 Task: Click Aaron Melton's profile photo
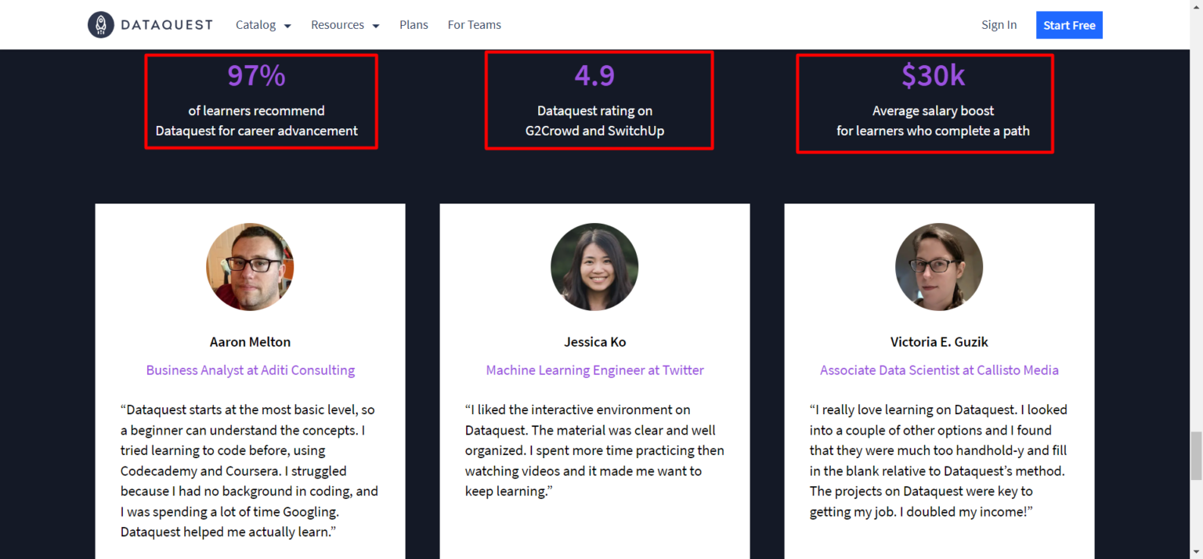[x=250, y=266]
